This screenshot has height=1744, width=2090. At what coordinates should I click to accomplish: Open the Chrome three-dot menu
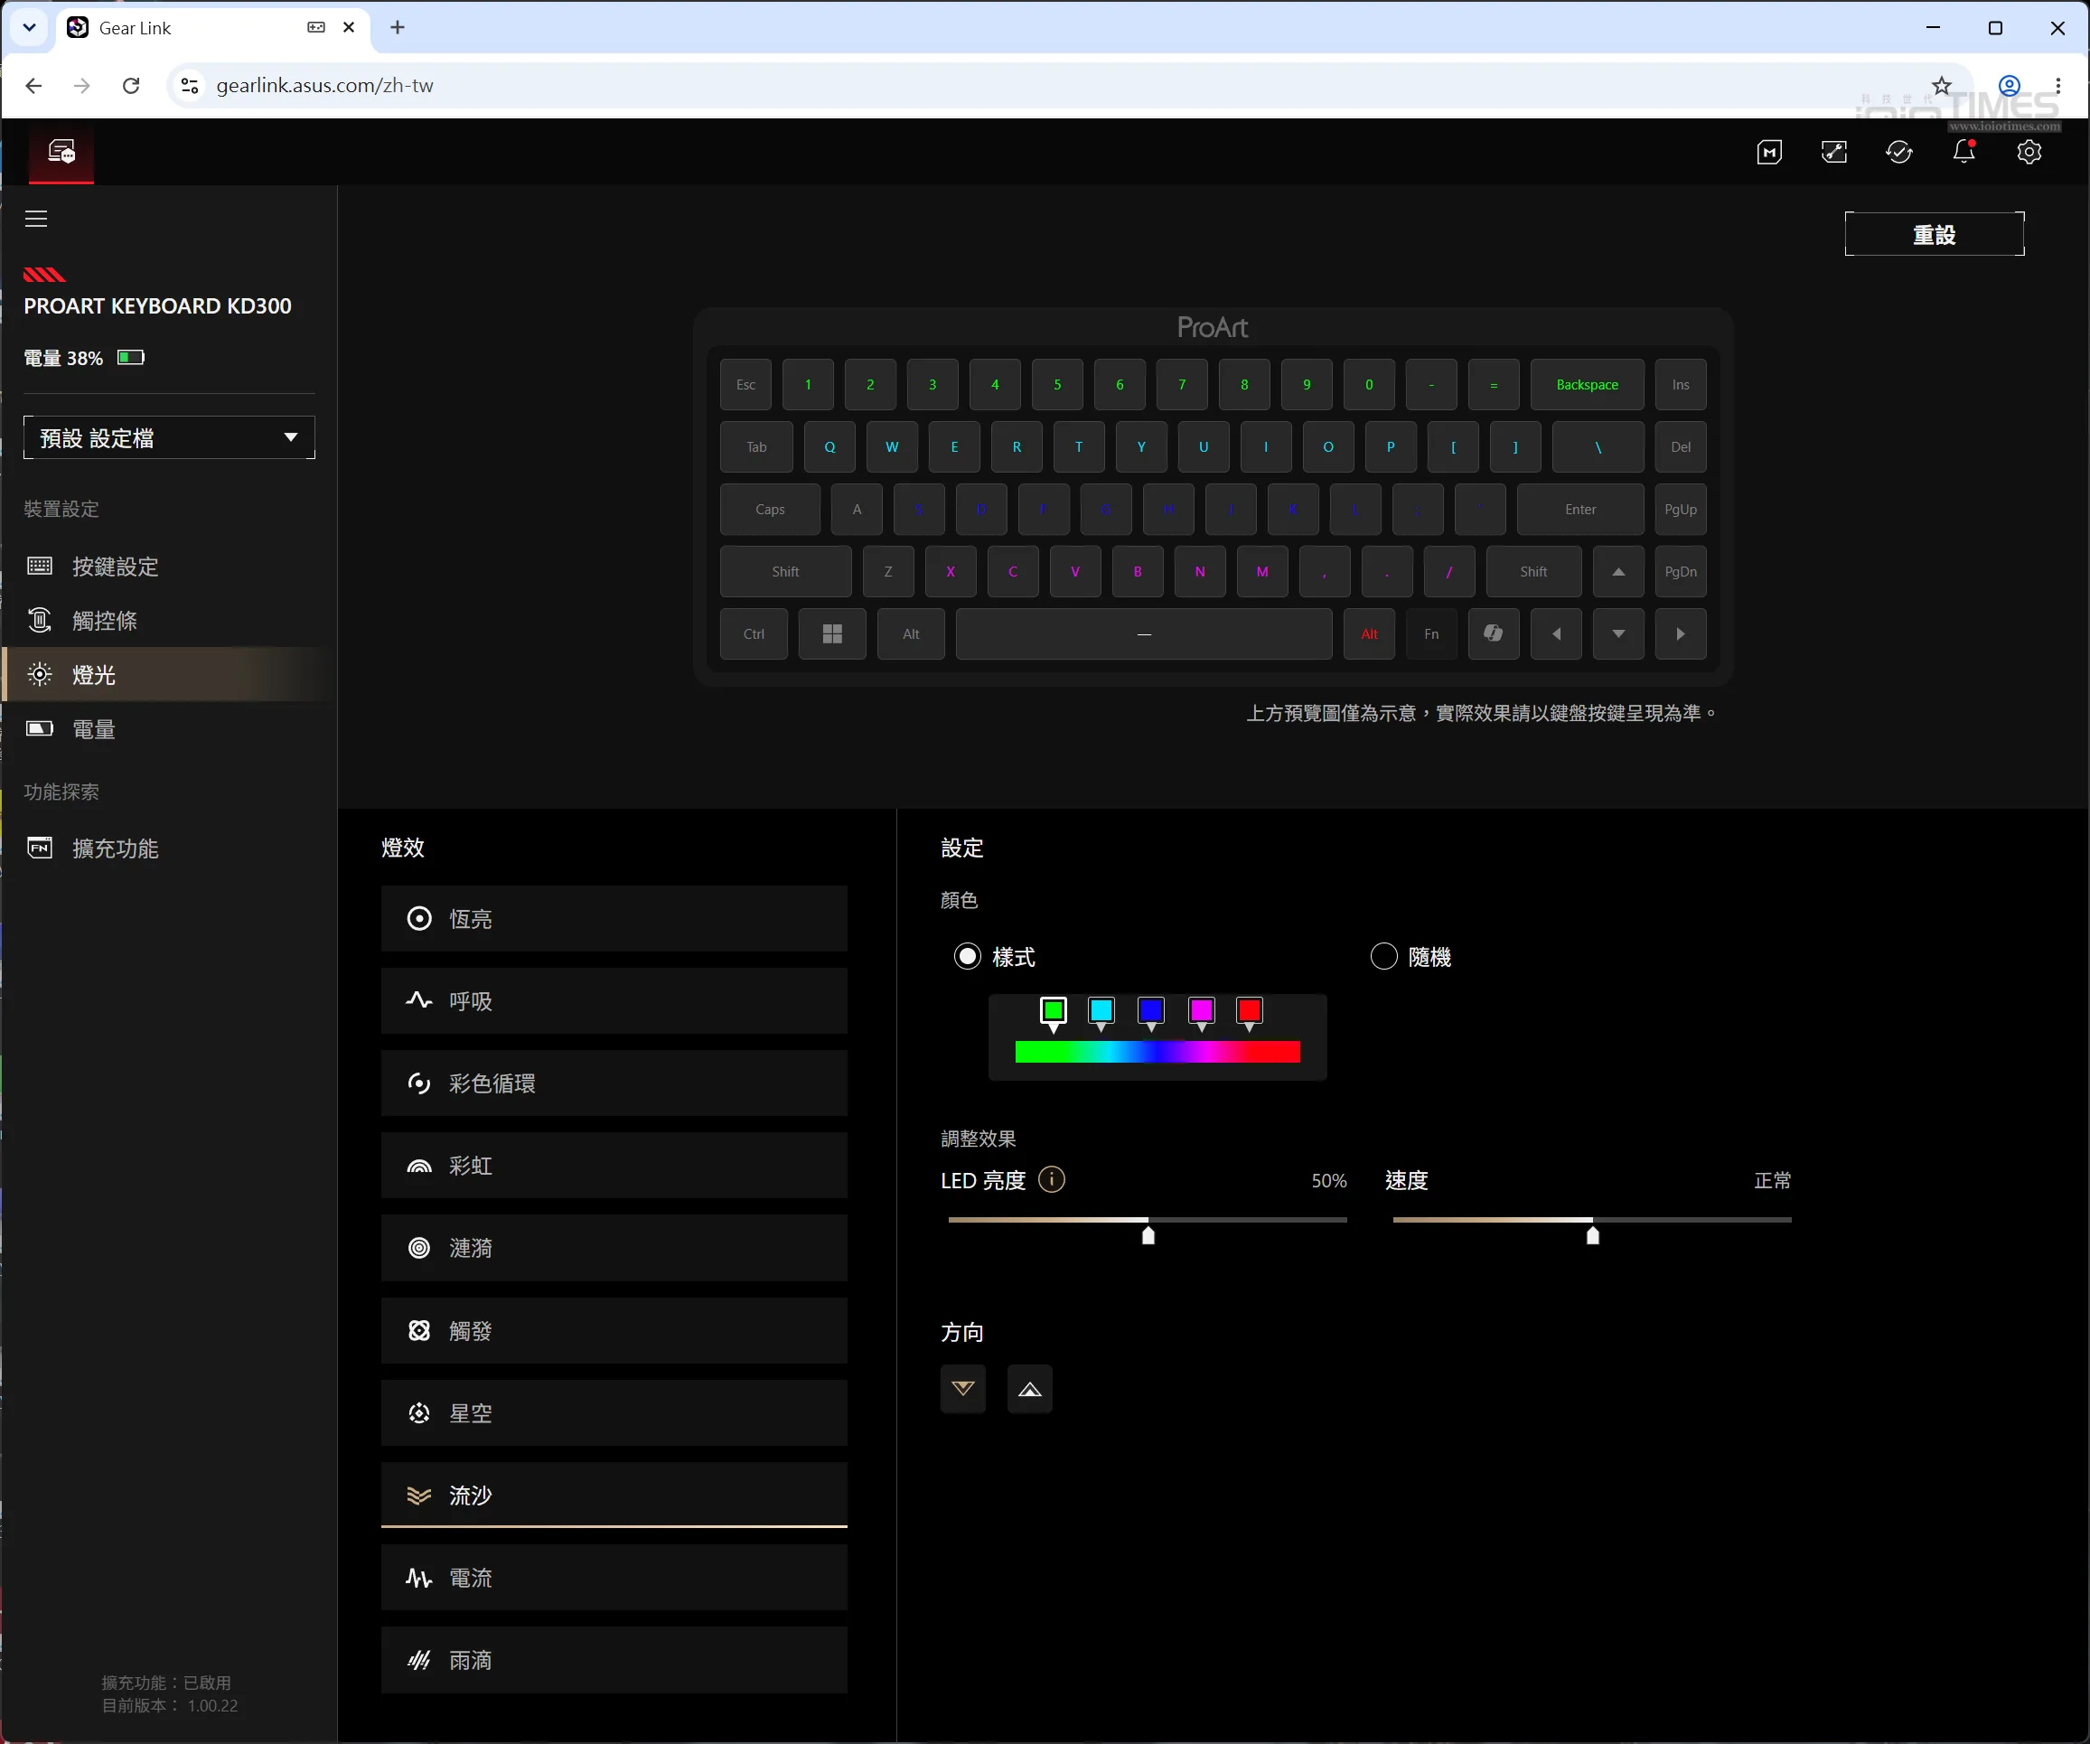tap(2058, 86)
